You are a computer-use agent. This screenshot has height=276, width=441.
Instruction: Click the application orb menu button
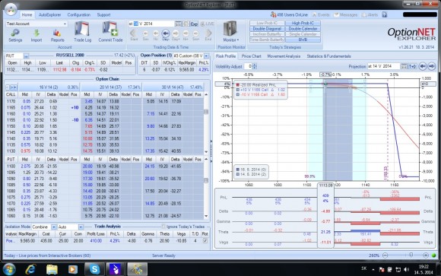click(x=11, y=10)
